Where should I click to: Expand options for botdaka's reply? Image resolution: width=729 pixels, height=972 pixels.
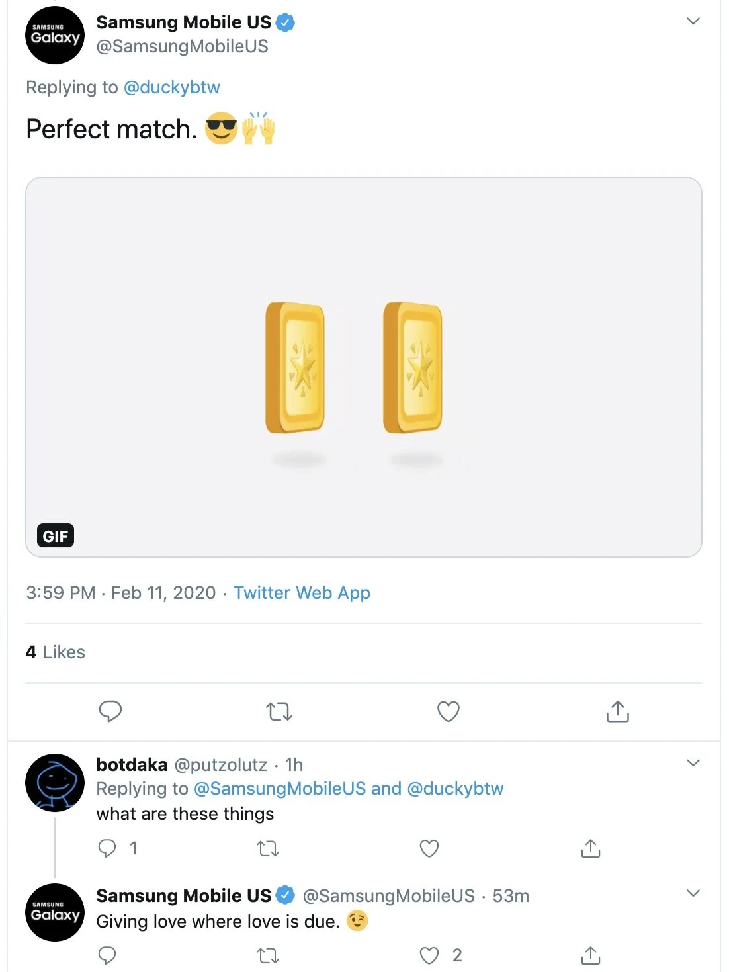(693, 763)
